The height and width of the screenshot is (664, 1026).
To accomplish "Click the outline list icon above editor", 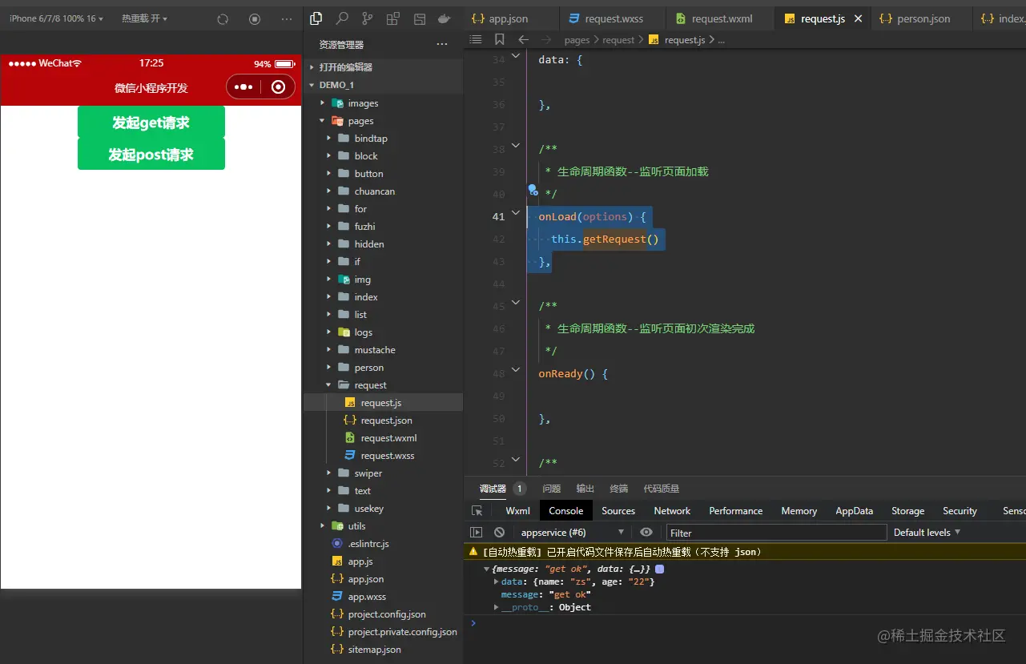I will point(476,39).
